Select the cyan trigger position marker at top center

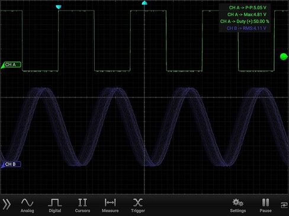point(144,3)
